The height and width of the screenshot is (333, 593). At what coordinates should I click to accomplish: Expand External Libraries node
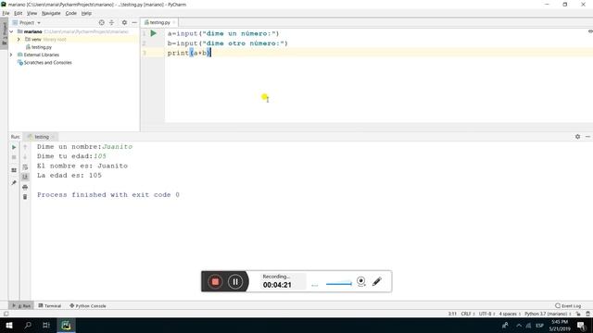11,55
